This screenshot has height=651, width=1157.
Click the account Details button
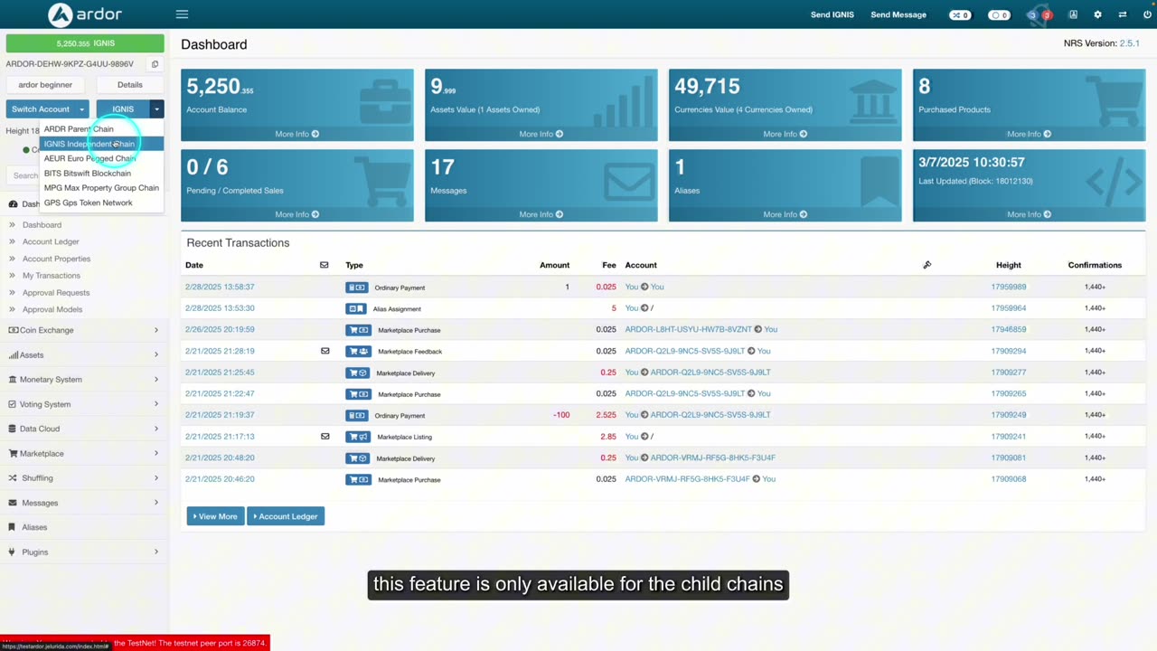pos(130,85)
